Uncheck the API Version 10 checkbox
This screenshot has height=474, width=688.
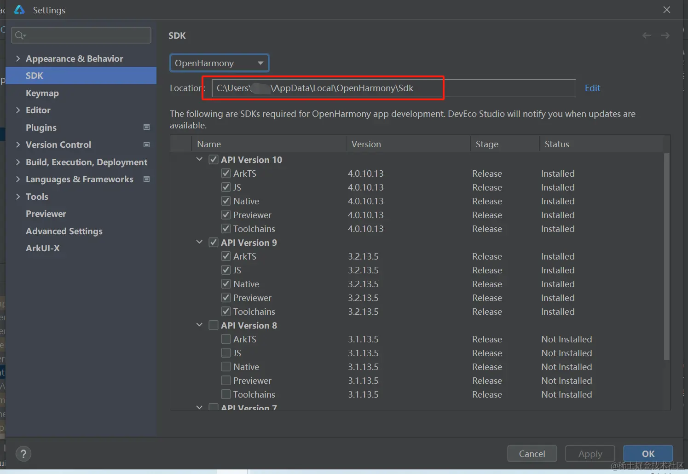click(214, 160)
